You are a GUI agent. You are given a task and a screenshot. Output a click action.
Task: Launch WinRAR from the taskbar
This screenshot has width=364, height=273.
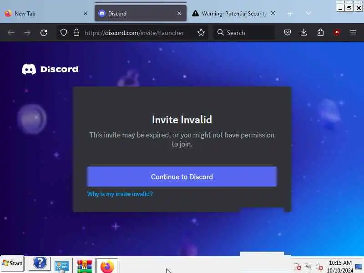coord(85,266)
